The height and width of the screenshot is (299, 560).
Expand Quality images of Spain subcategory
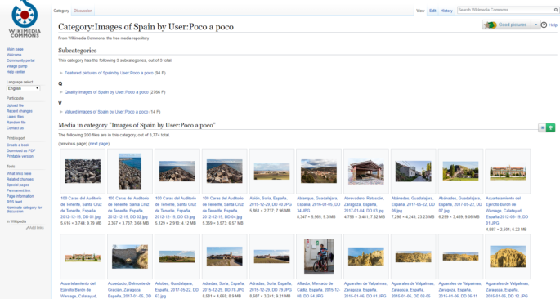click(61, 92)
